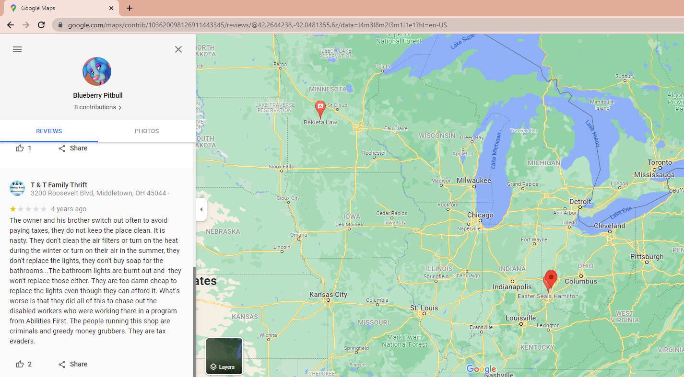Open the 8 contributions link
The width and height of the screenshot is (684, 377).
pyautogui.click(x=98, y=107)
